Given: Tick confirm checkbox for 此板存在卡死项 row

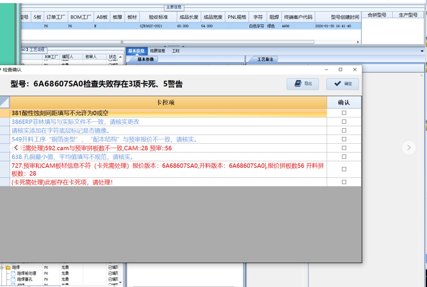Looking at the screenshot, I should 344,182.
